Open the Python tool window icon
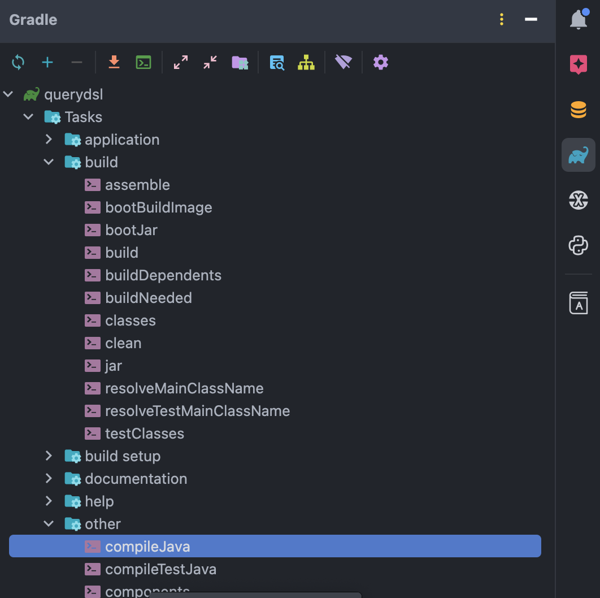This screenshot has height=598, width=600. click(x=579, y=245)
